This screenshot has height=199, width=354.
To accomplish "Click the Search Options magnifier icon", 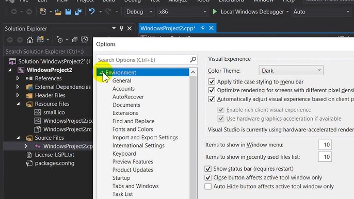I will pyautogui.click(x=193, y=60).
